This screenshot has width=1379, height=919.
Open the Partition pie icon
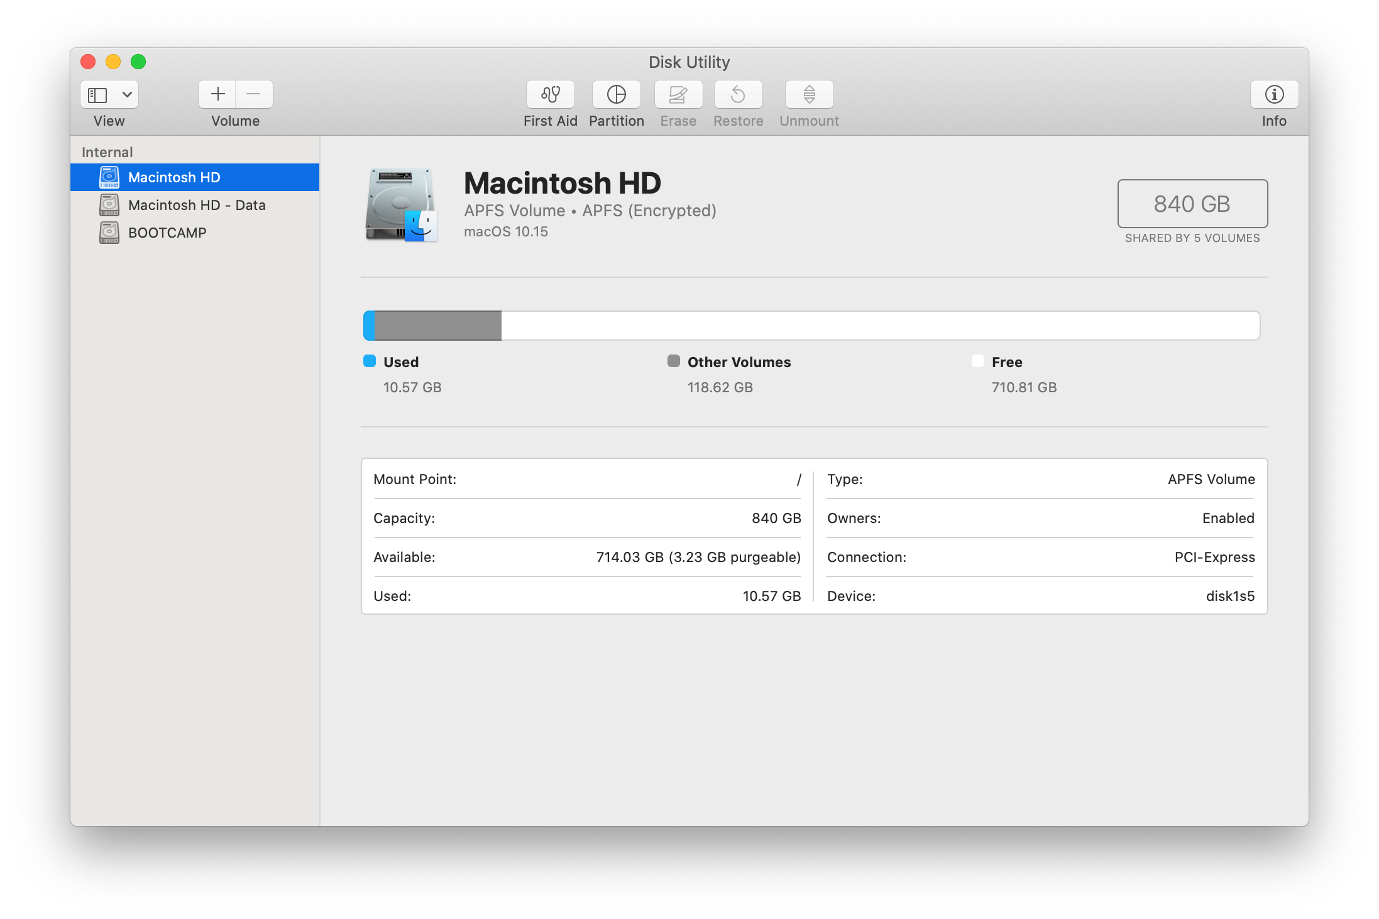(616, 94)
